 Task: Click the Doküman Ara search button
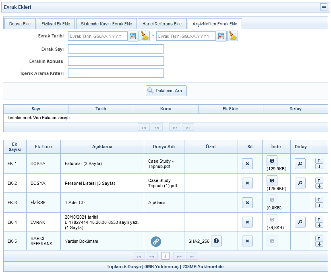(x=166, y=91)
